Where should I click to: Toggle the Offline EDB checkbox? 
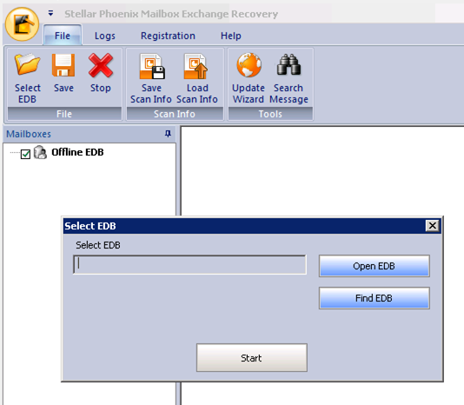(x=25, y=154)
